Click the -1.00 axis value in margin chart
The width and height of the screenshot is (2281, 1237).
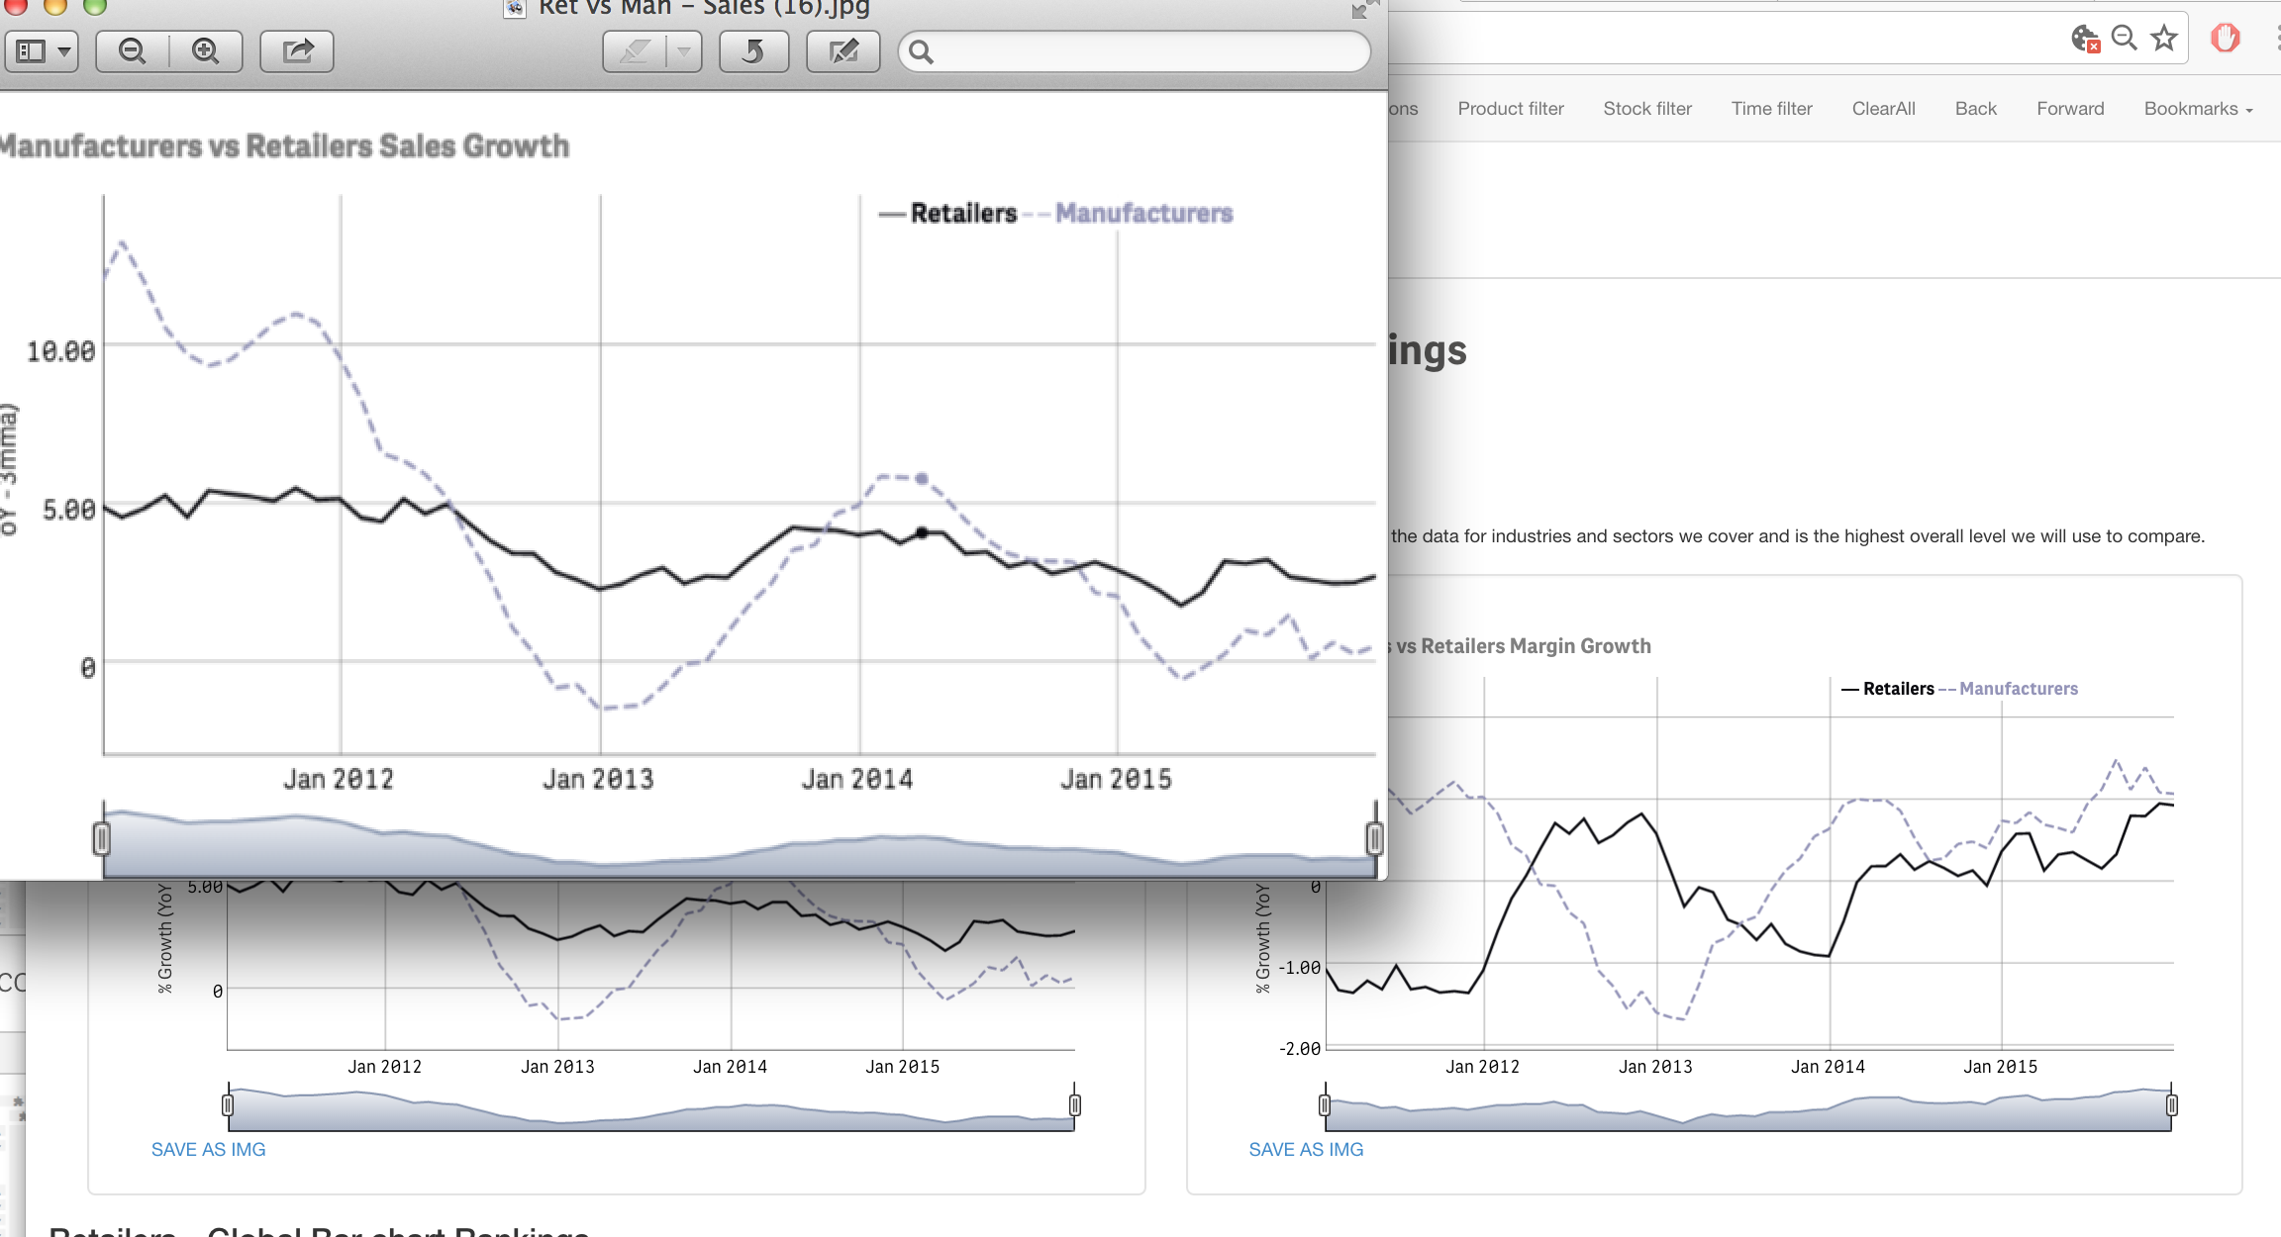(1299, 967)
